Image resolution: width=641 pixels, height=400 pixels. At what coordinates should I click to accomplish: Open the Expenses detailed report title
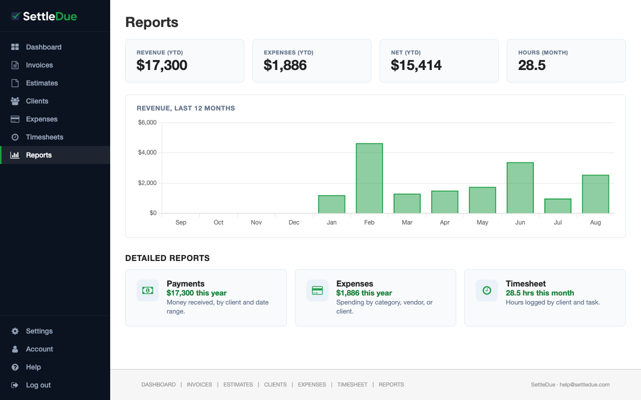click(355, 283)
